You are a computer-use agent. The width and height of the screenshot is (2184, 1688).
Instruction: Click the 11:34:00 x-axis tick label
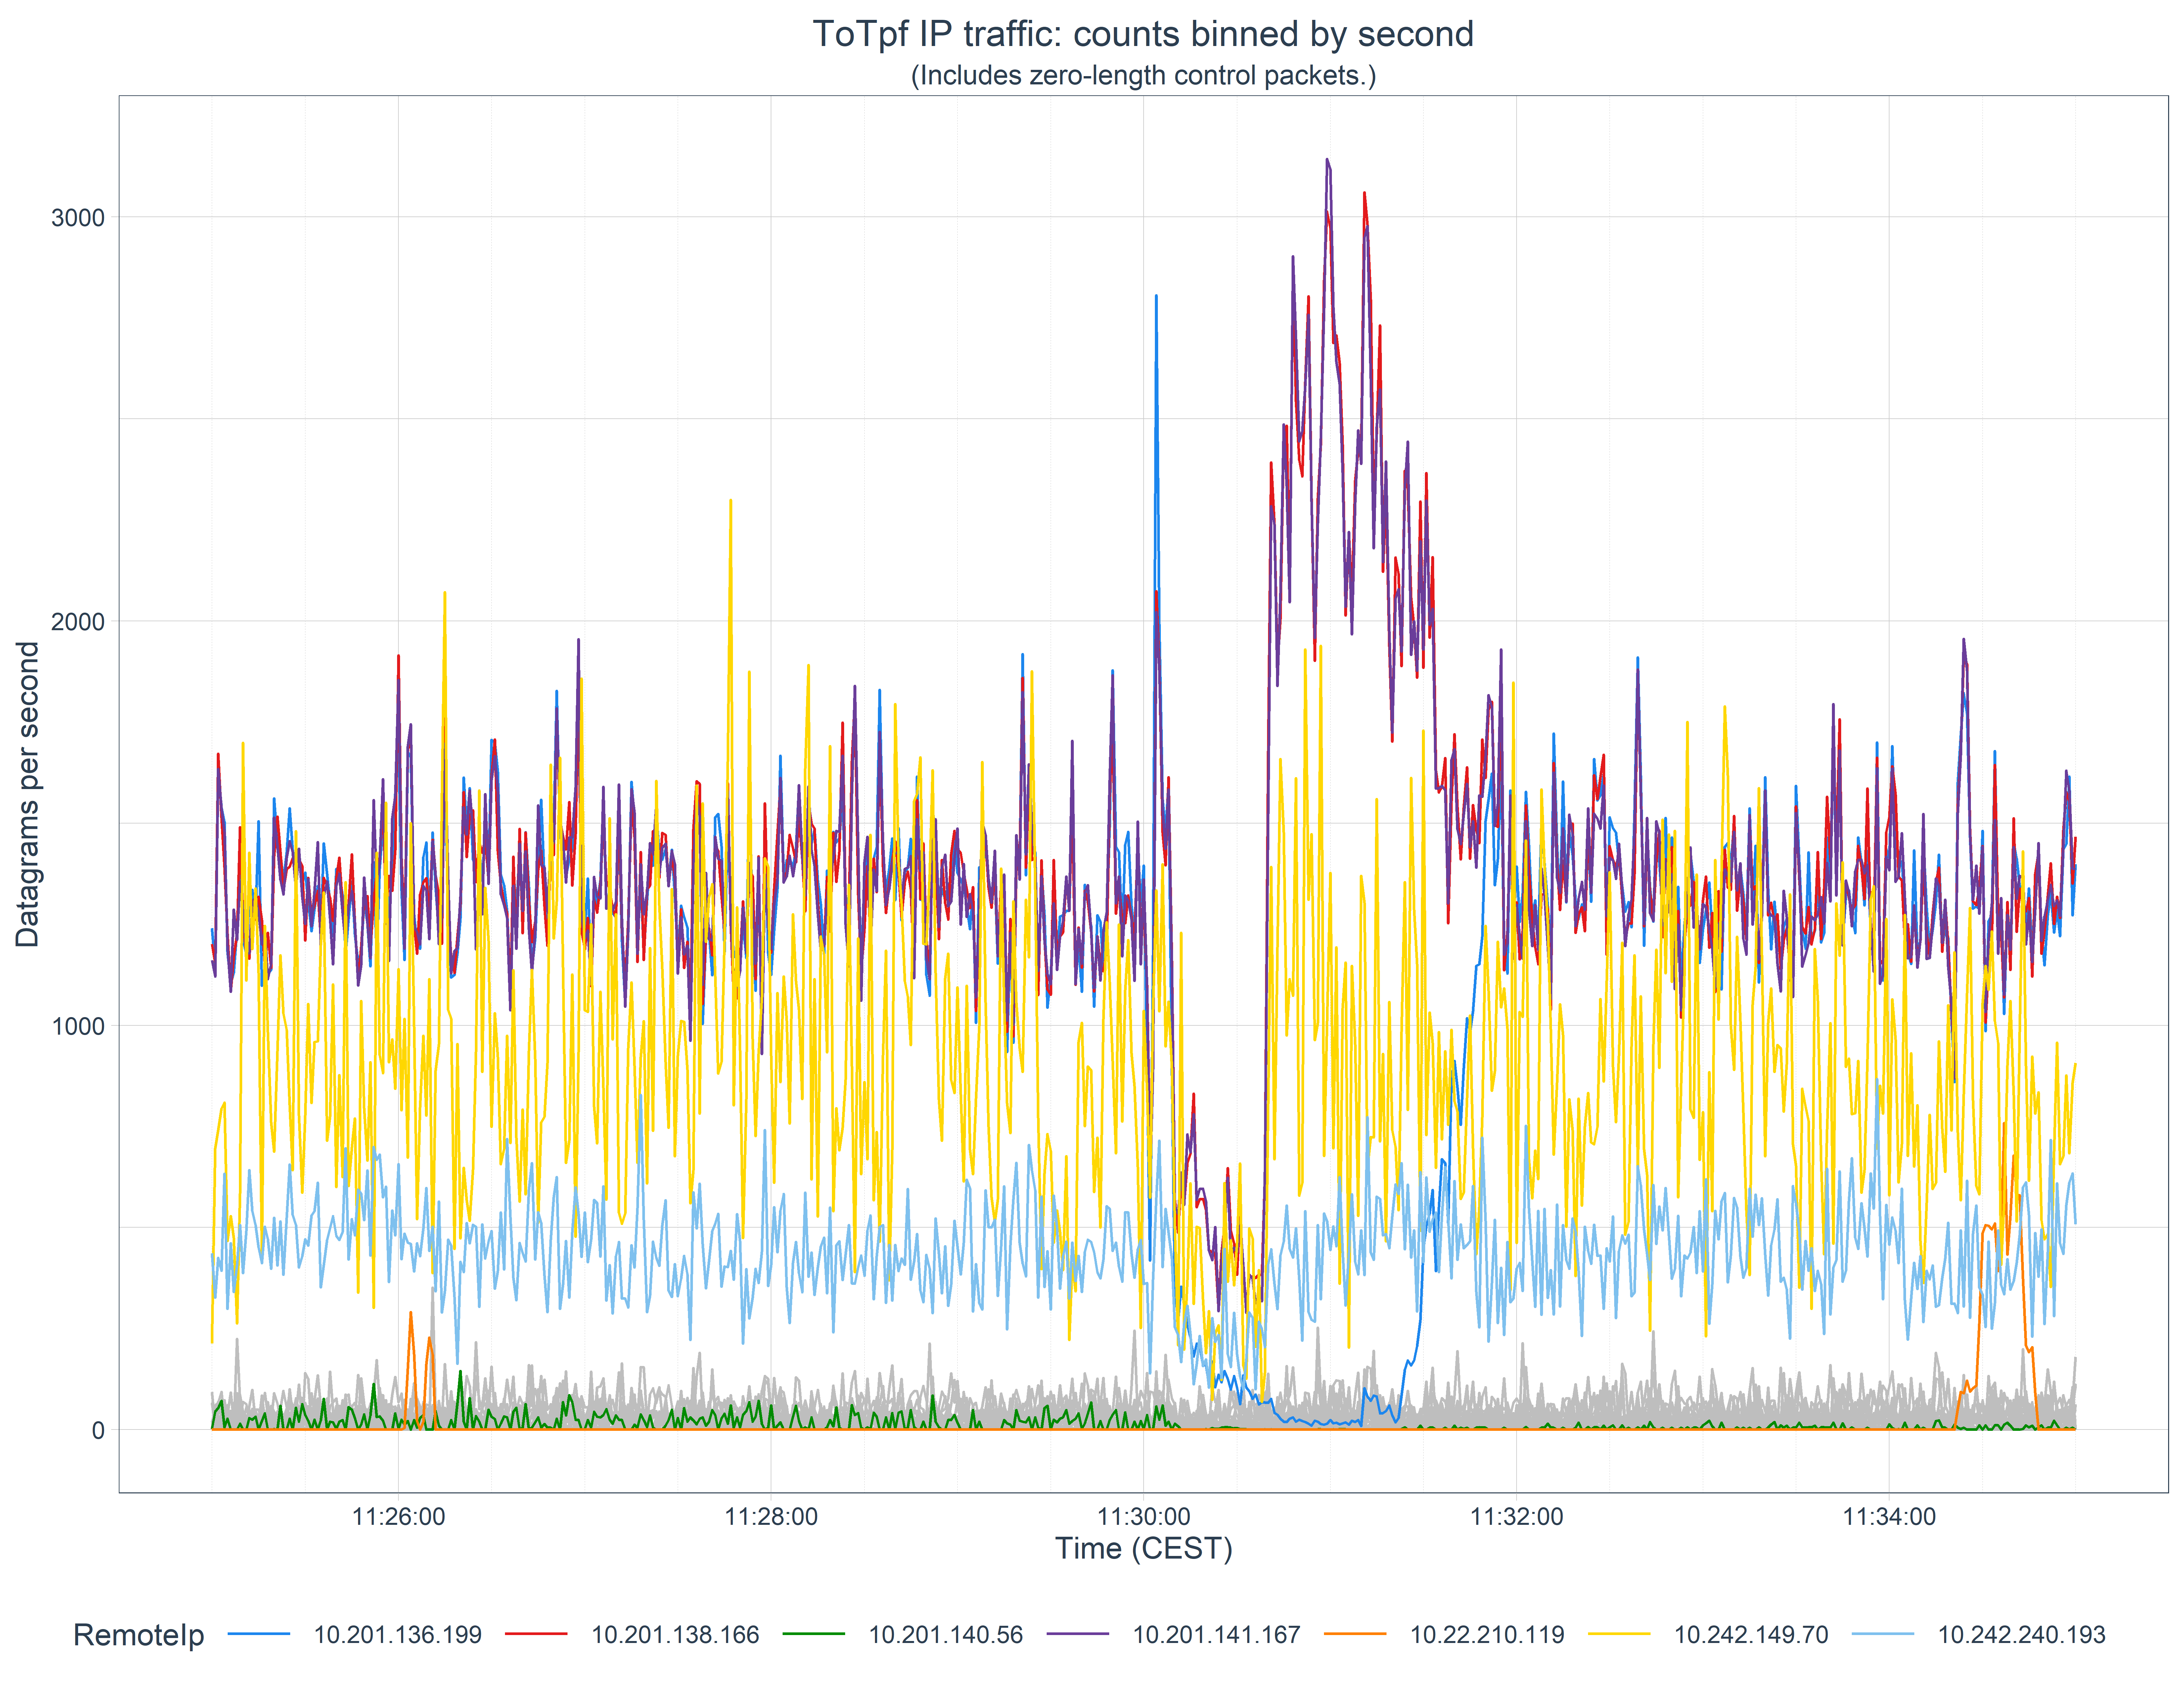pyautogui.click(x=1889, y=1517)
